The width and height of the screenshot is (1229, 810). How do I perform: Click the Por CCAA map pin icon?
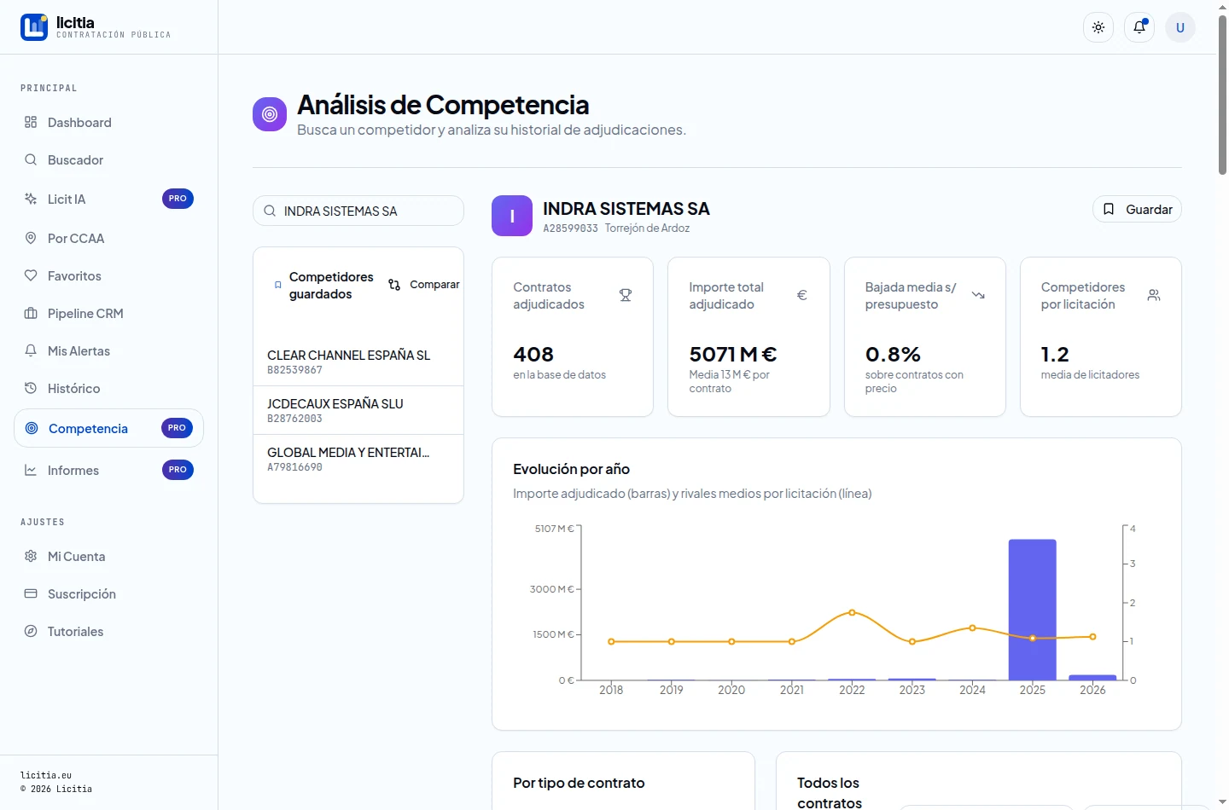[x=31, y=238]
